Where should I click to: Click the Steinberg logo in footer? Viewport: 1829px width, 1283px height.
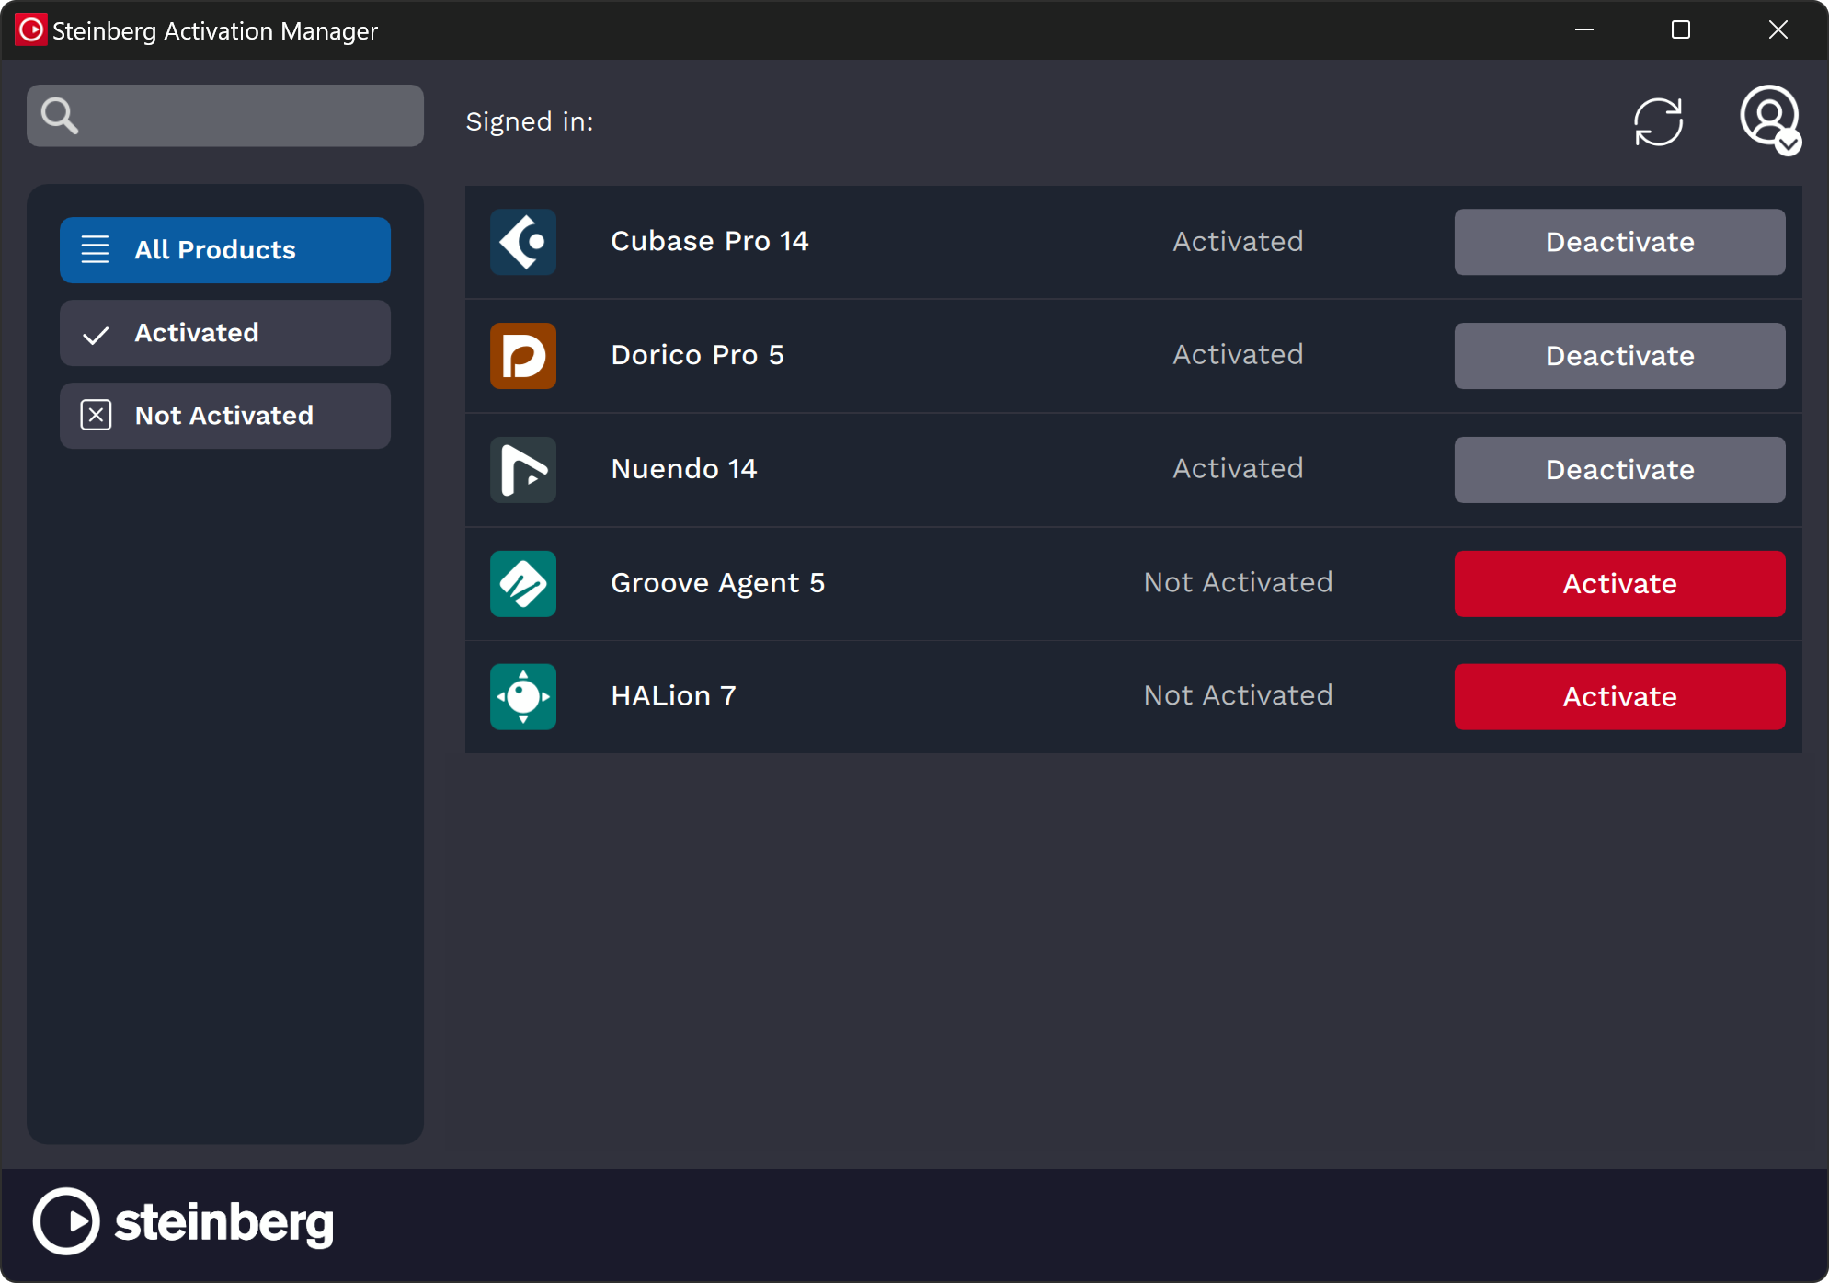pyautogui.click(x=184, y=1221)
